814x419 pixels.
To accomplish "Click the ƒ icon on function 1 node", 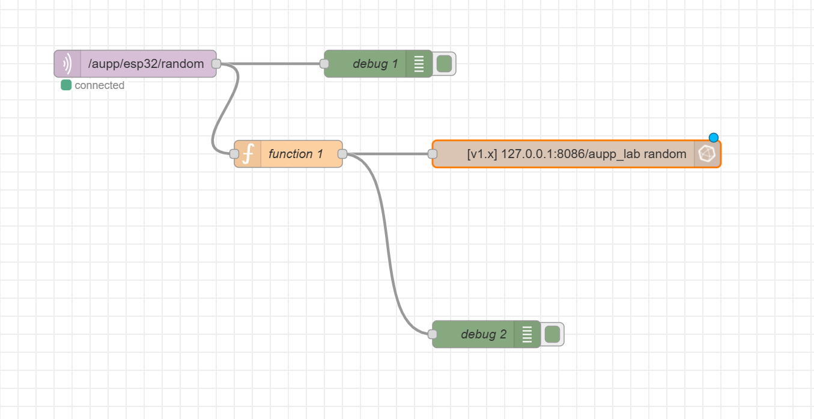I will 248,153.
